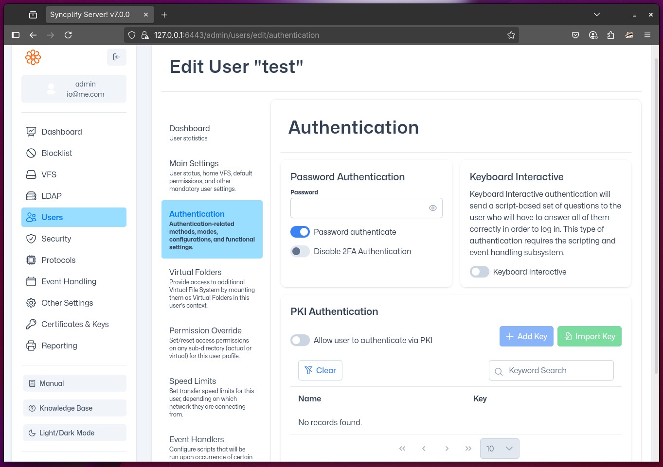Viewport: 663px width, 467px height.
Task: Open the Protocols section
Action: (x=58, y=260)
